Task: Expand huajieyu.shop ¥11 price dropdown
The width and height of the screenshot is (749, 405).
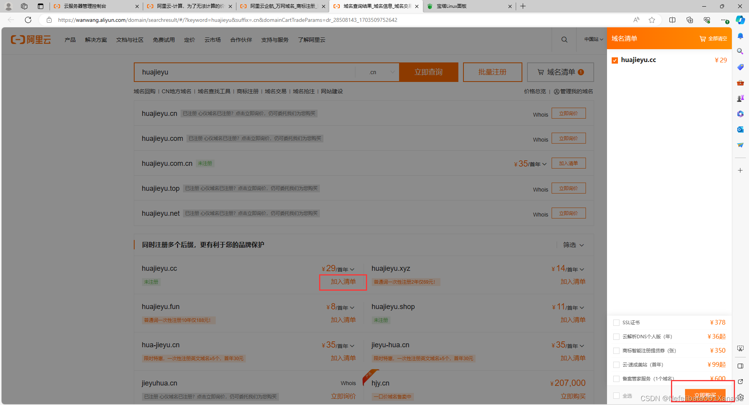Action: tap(582, 307)
